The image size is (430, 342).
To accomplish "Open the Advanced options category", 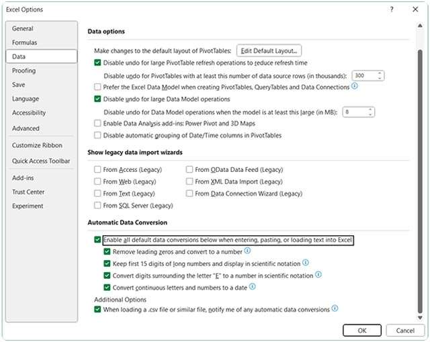I will click(26, 128).
